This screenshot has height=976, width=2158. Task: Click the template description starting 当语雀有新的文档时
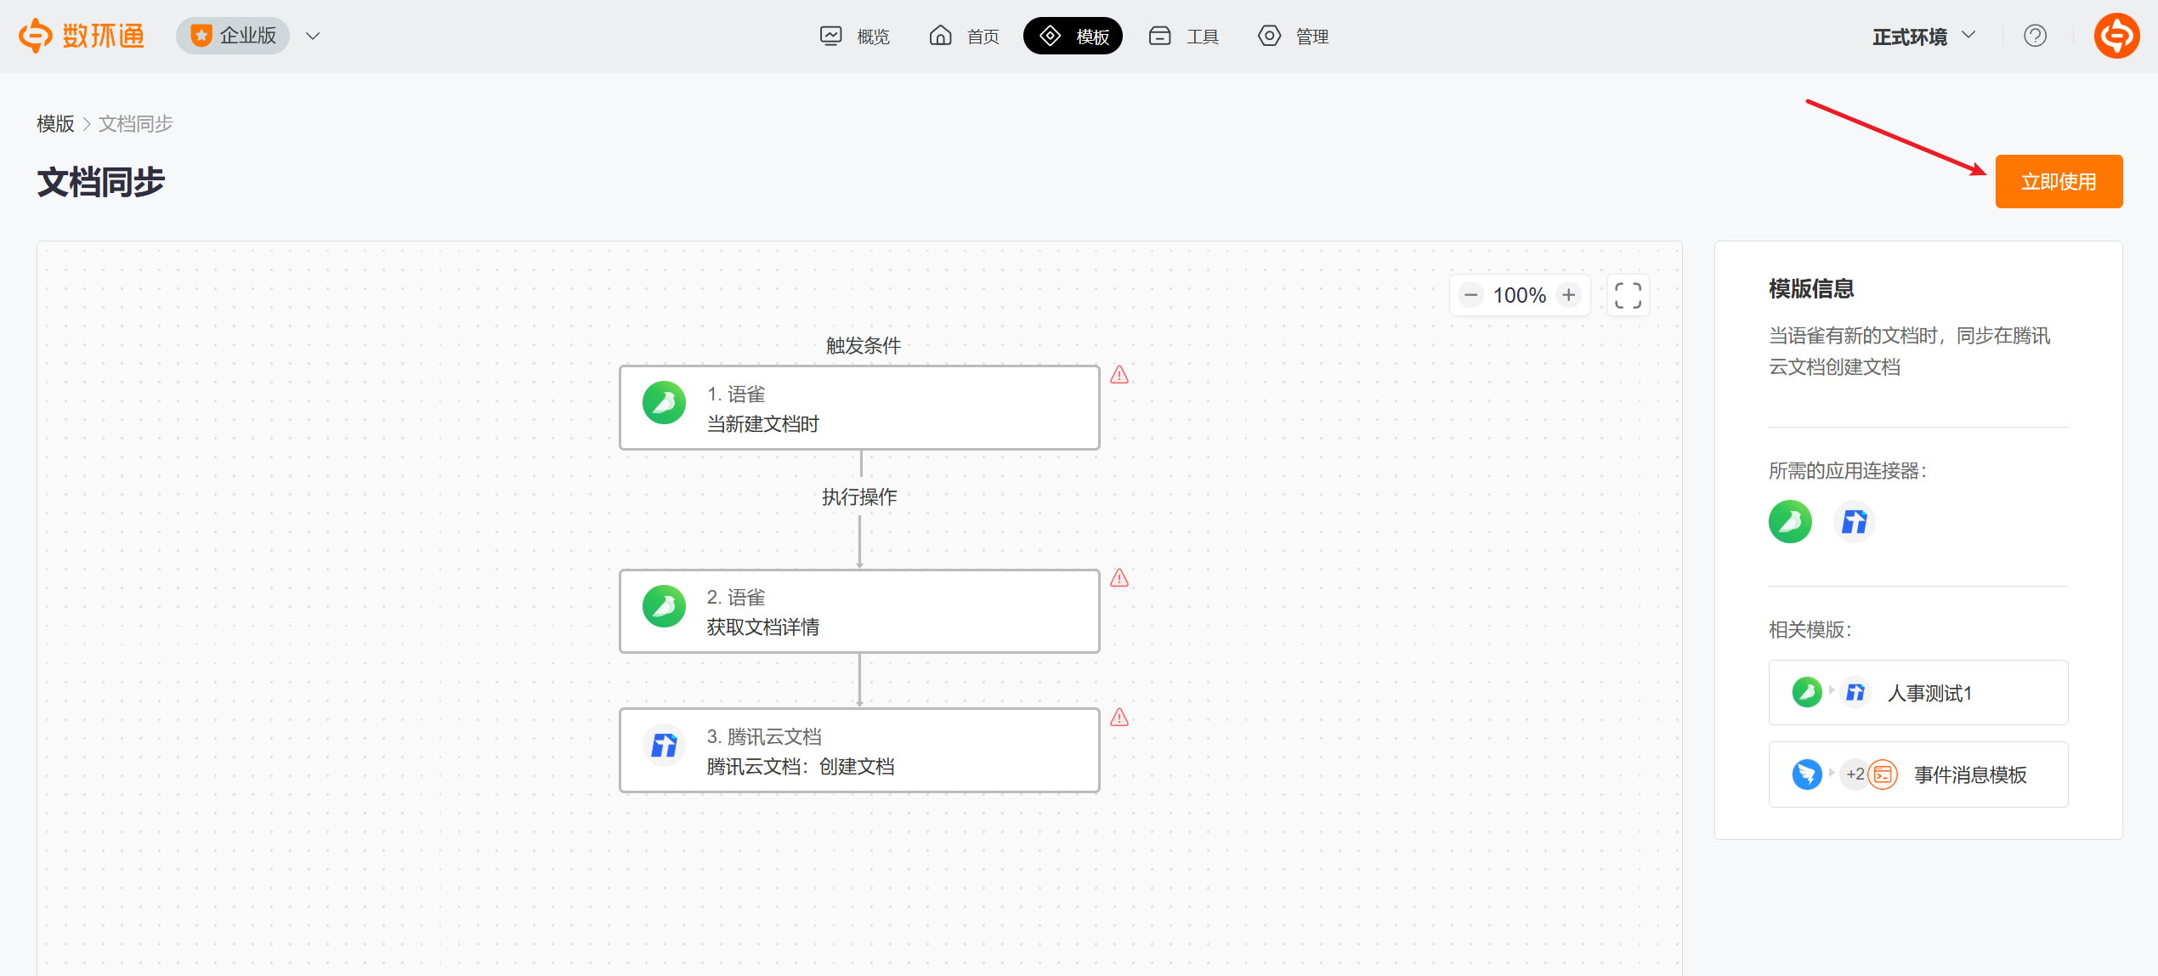pyautogui.click(x=1910, y=351)
